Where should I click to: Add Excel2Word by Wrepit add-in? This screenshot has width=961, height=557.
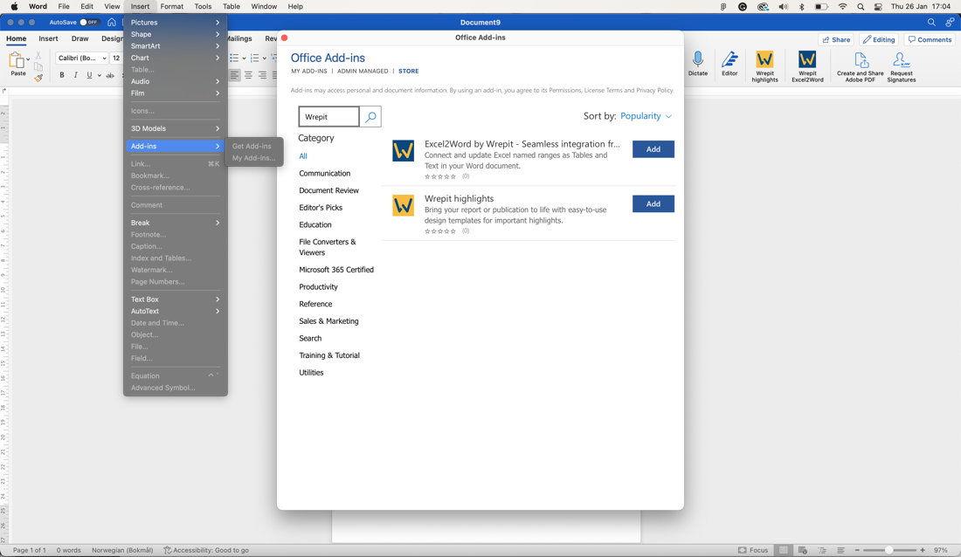(653, 149)
